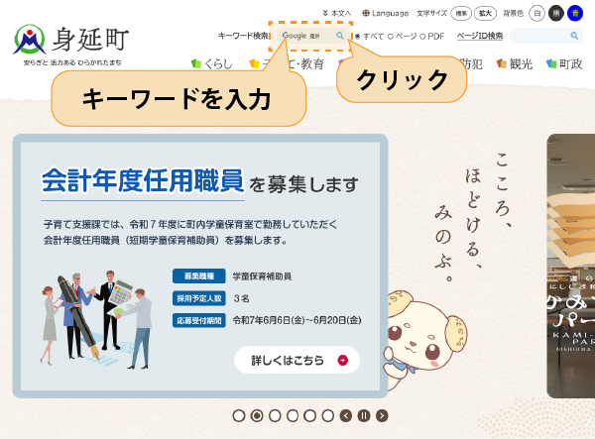
Task: Open the Language globe link
Action: click(385, 13)
